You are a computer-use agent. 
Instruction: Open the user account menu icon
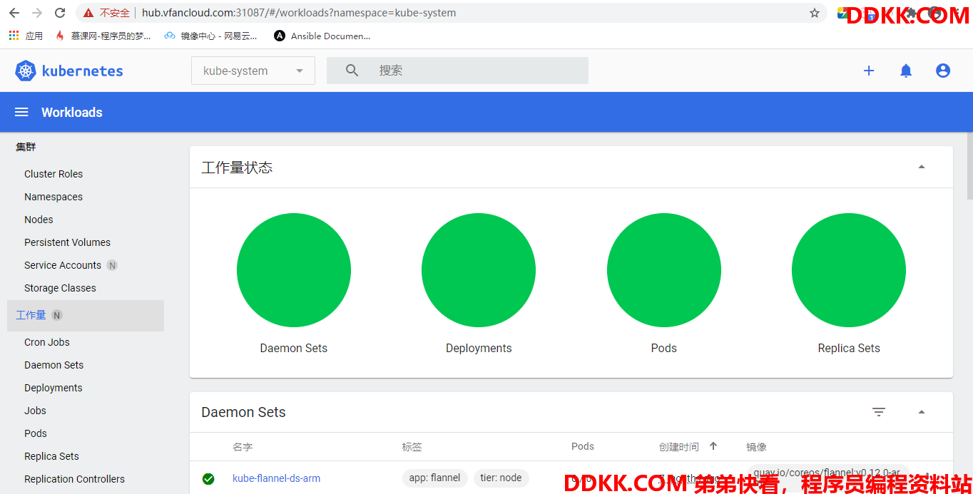[943, 71]
